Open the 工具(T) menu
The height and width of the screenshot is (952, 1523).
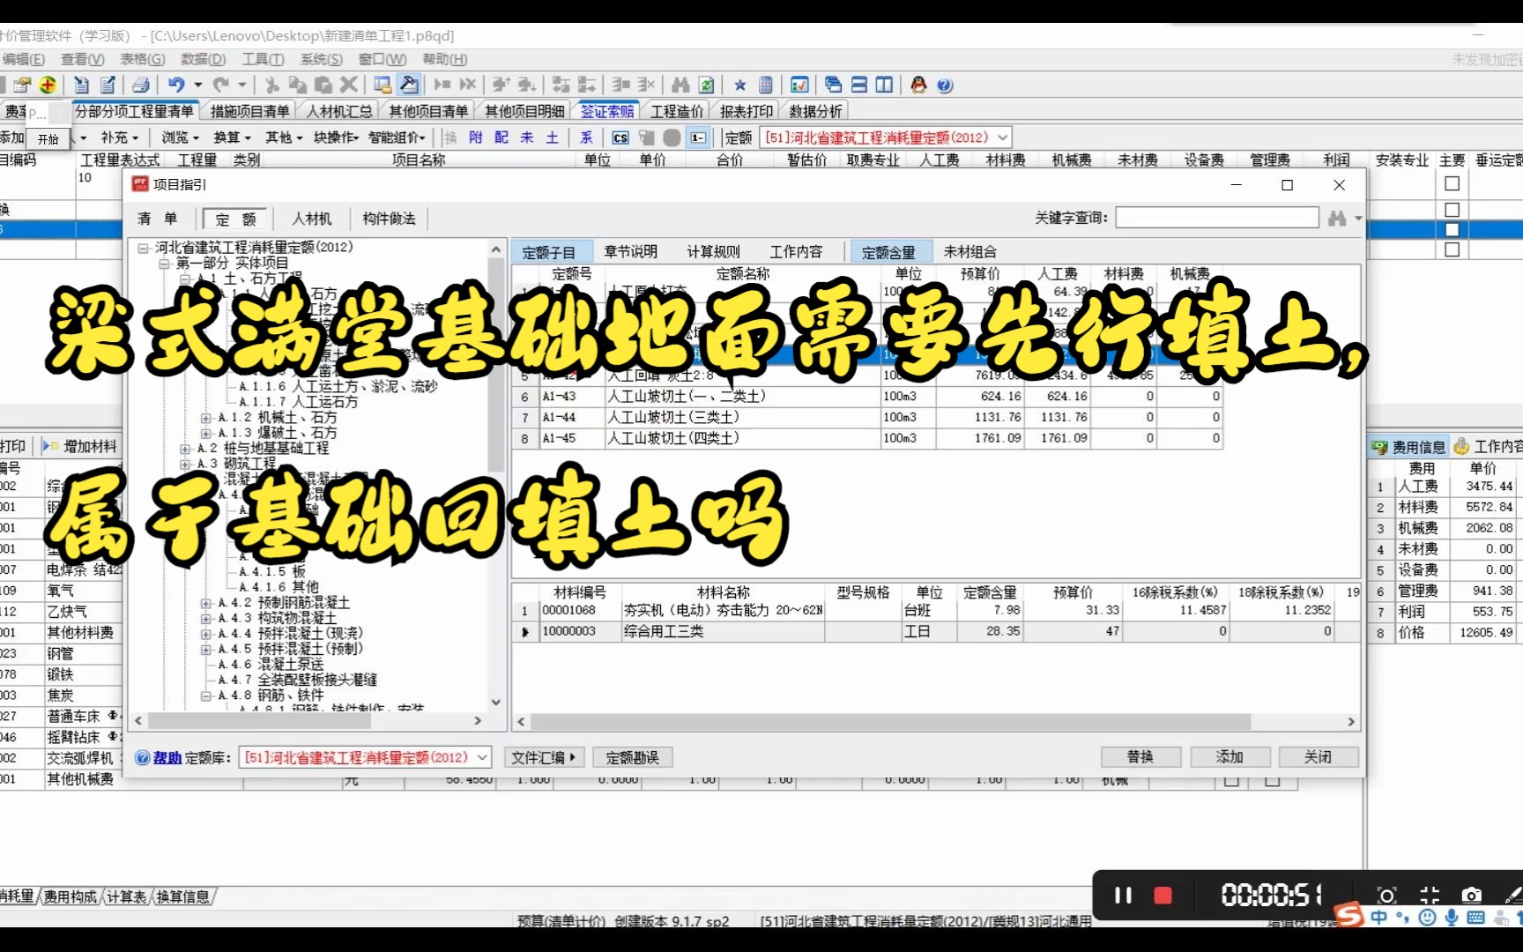(263, 59)
